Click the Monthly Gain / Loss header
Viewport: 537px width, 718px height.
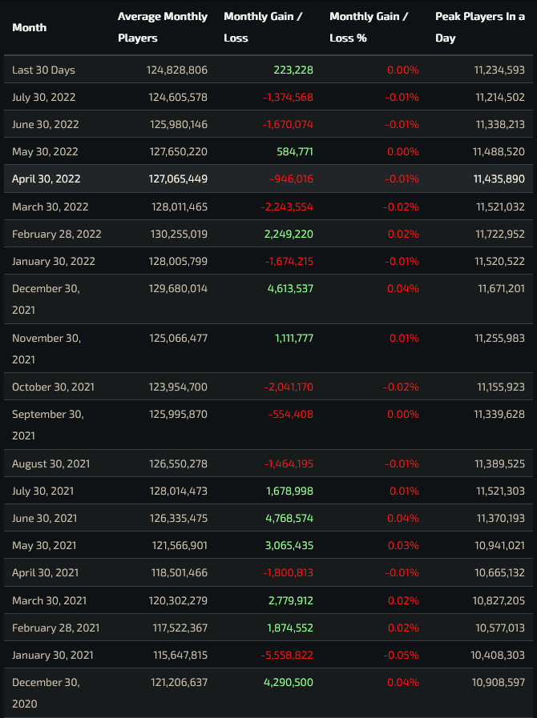[263, 27]
